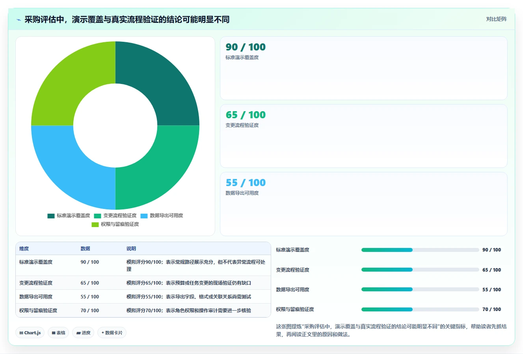Viewport: 523px width, 354px height.
Task: Click the 数据卡片 tag chip
Action: click(x=112, y=333)
